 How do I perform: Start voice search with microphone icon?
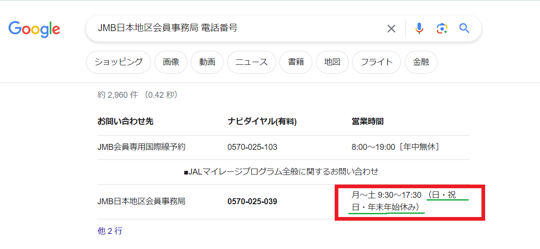419,28
